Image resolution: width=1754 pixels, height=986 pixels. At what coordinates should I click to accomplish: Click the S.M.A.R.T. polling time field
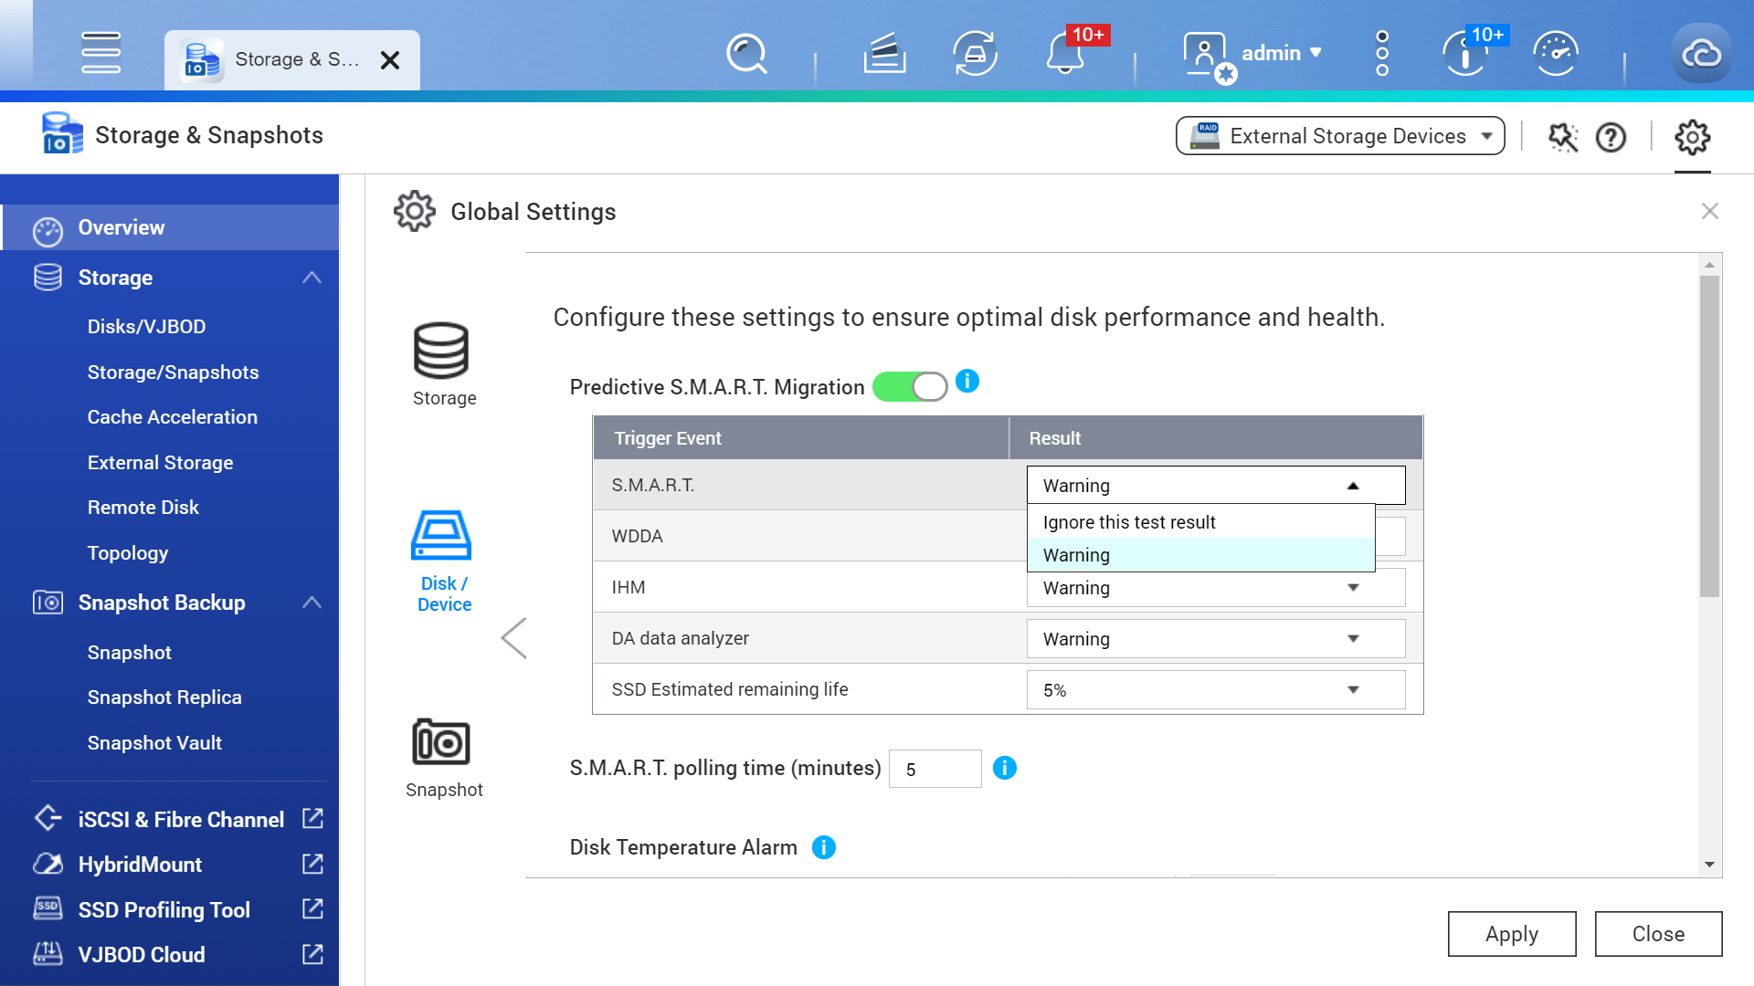pyautogui.click(x=935, y=769)
